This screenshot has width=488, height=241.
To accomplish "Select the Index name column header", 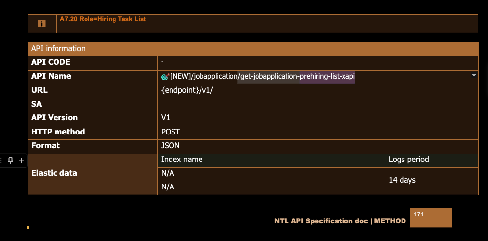I will (x=182, y=160).
